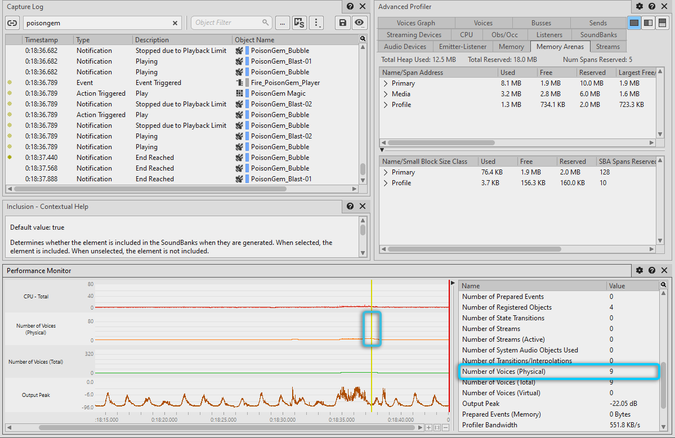Click the zoom-in plus button under the graph
Image resolution: width=675 pixels, height=438 pixels.
point(428,428)
